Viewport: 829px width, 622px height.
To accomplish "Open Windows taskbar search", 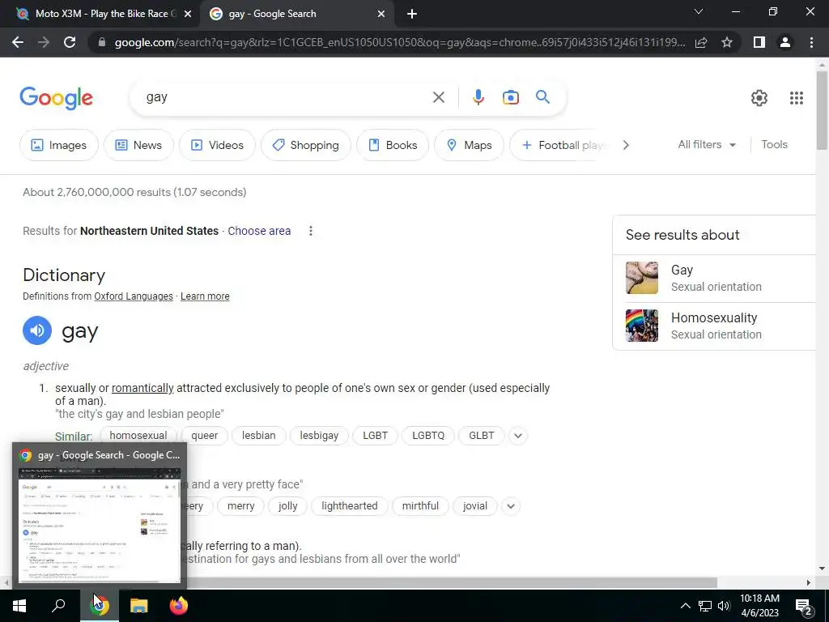I will pos(58,606).
